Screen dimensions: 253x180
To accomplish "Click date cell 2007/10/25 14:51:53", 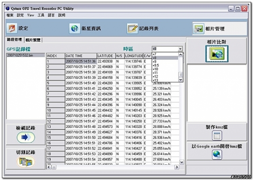I will (81, 154).
